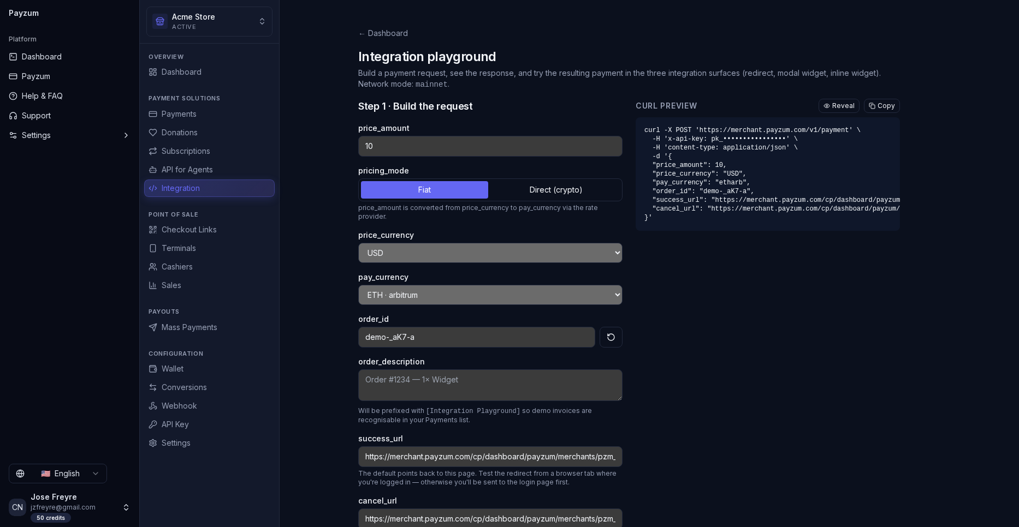Click the Webhook icon
1019x527 pixels.
153,406
